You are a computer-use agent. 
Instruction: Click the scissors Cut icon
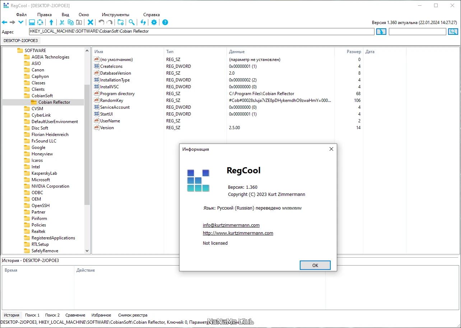pyautogui.click(x=62, y=22)
